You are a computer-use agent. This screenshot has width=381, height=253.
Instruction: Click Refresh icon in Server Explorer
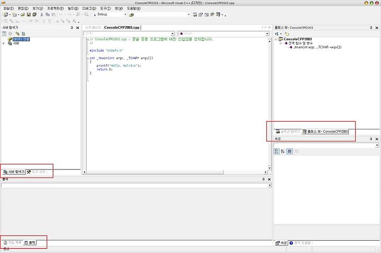[4, 33]
